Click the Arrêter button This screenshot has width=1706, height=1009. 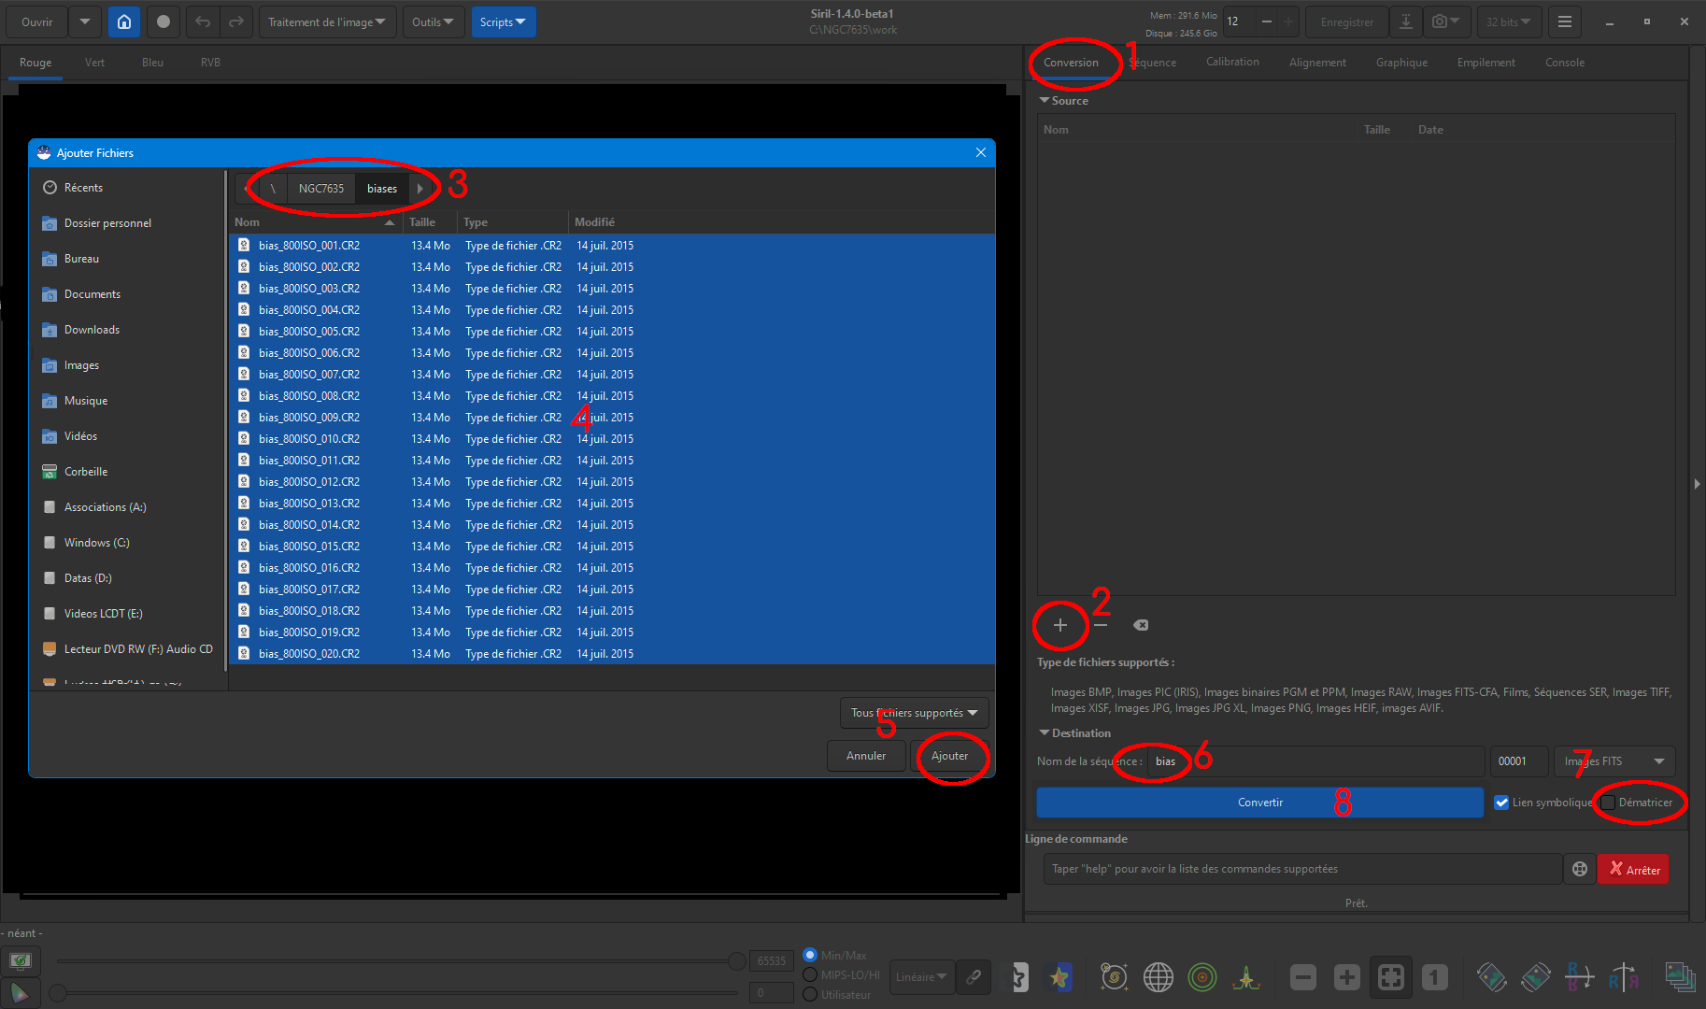pos(1633,869)
